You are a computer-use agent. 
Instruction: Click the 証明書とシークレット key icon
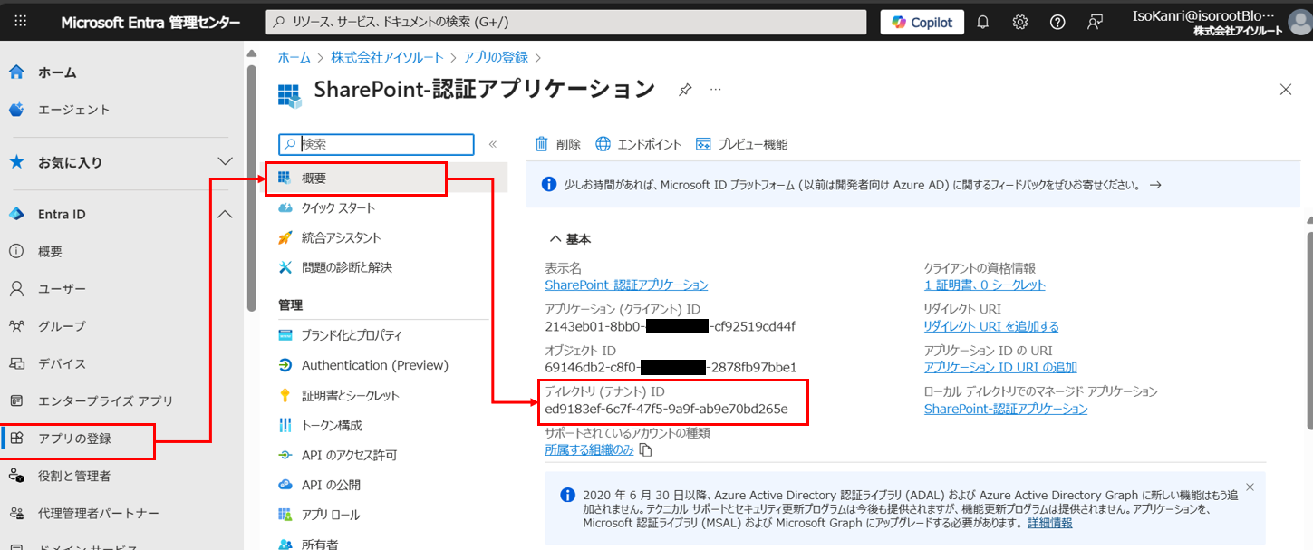click(x=285, y=395)
